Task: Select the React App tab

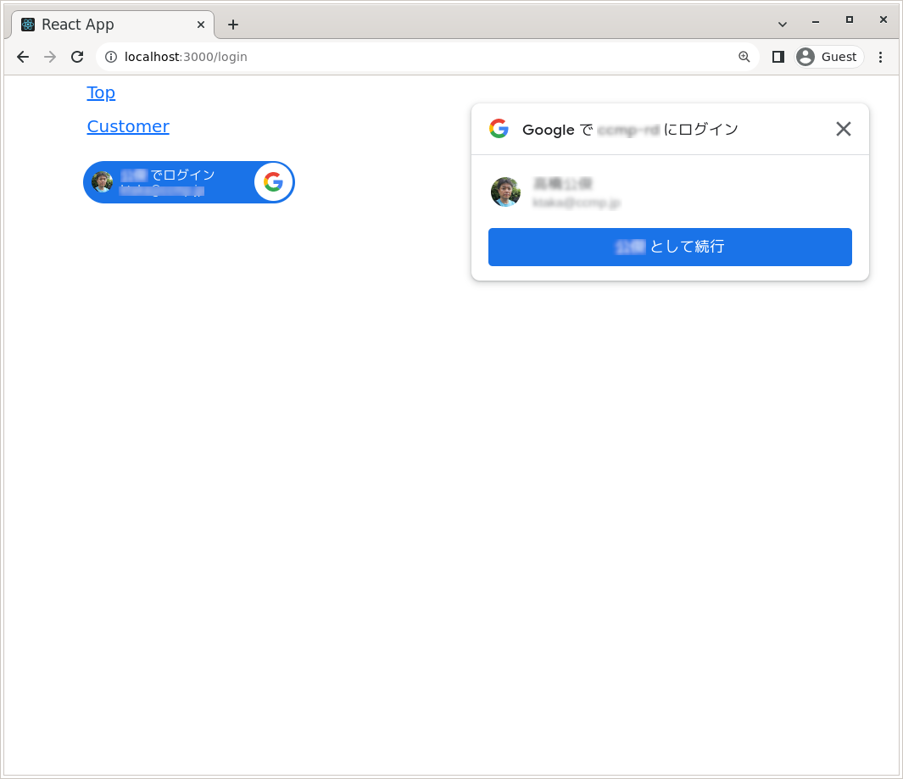Action: (x=112, y=25)
